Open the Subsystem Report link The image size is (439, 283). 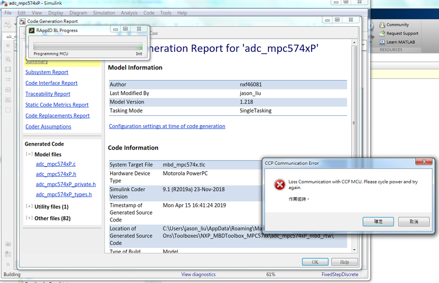[x=47, y=72]
